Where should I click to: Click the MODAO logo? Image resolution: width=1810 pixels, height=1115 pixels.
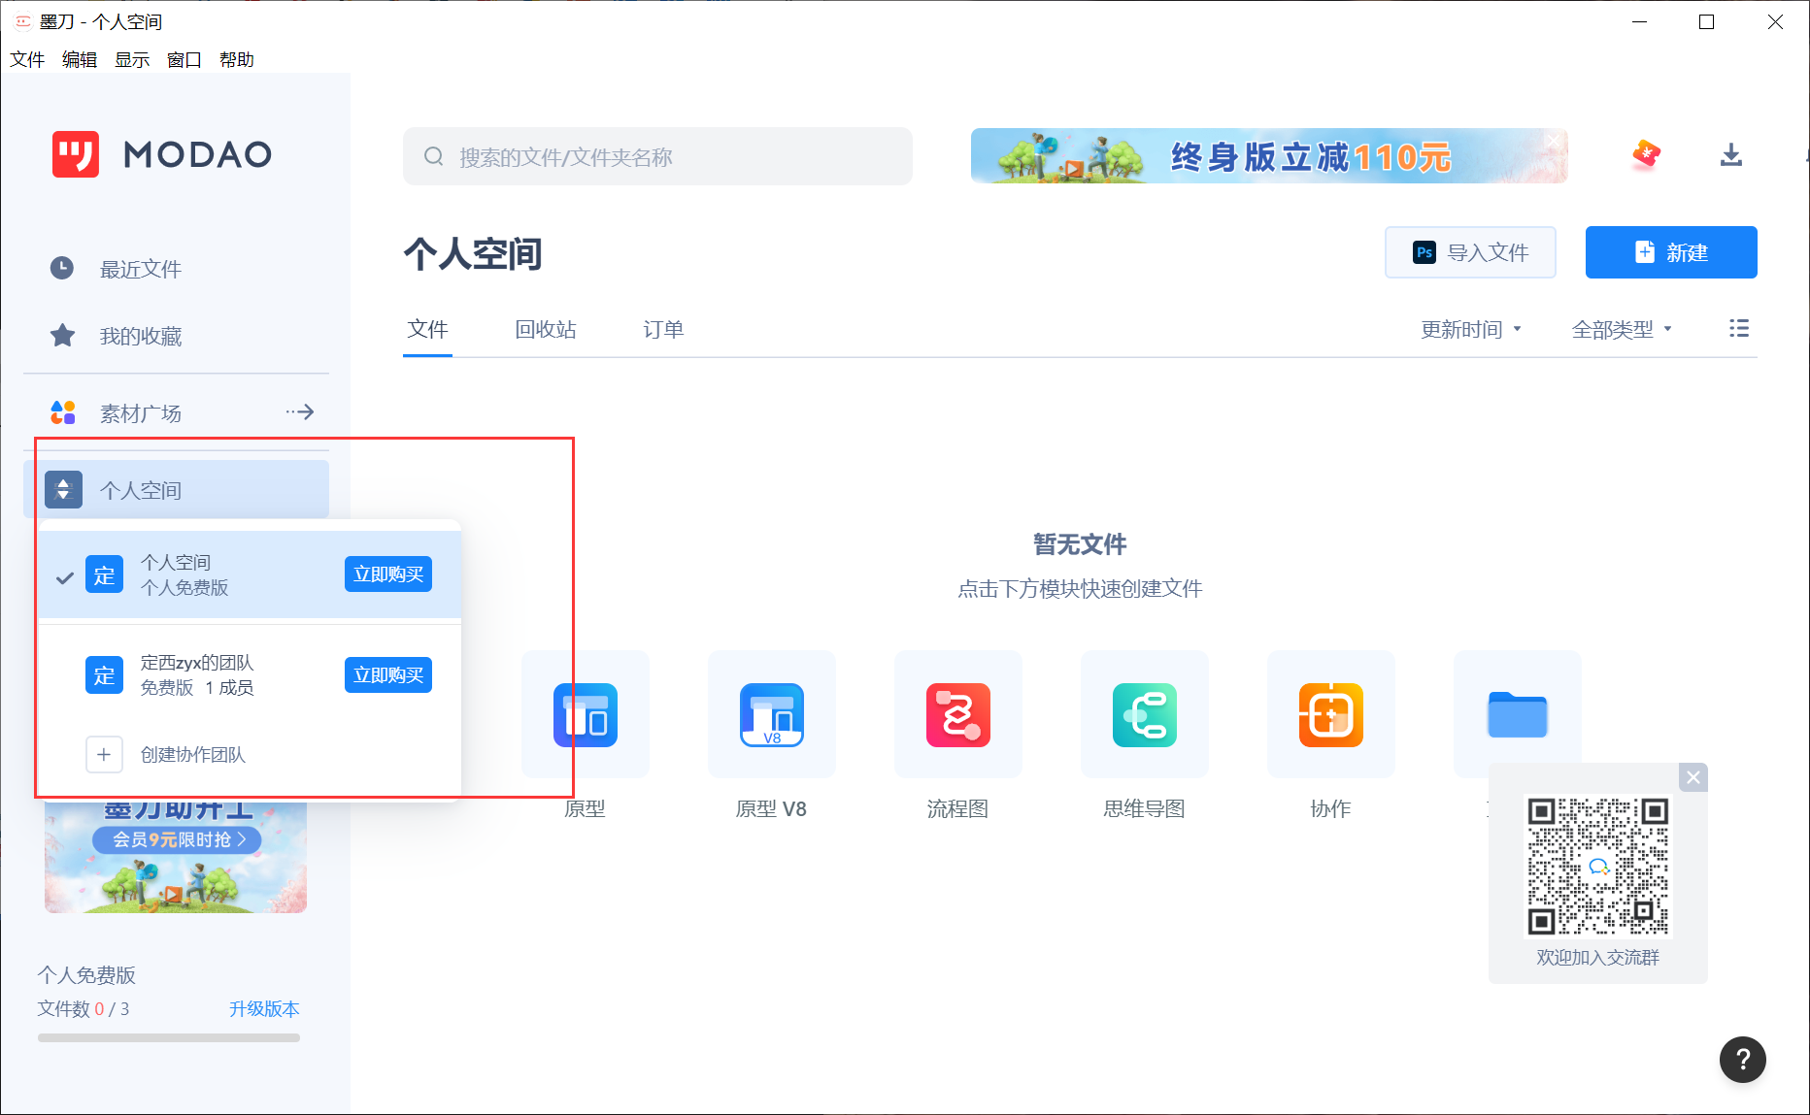click(x=162, y=154)
